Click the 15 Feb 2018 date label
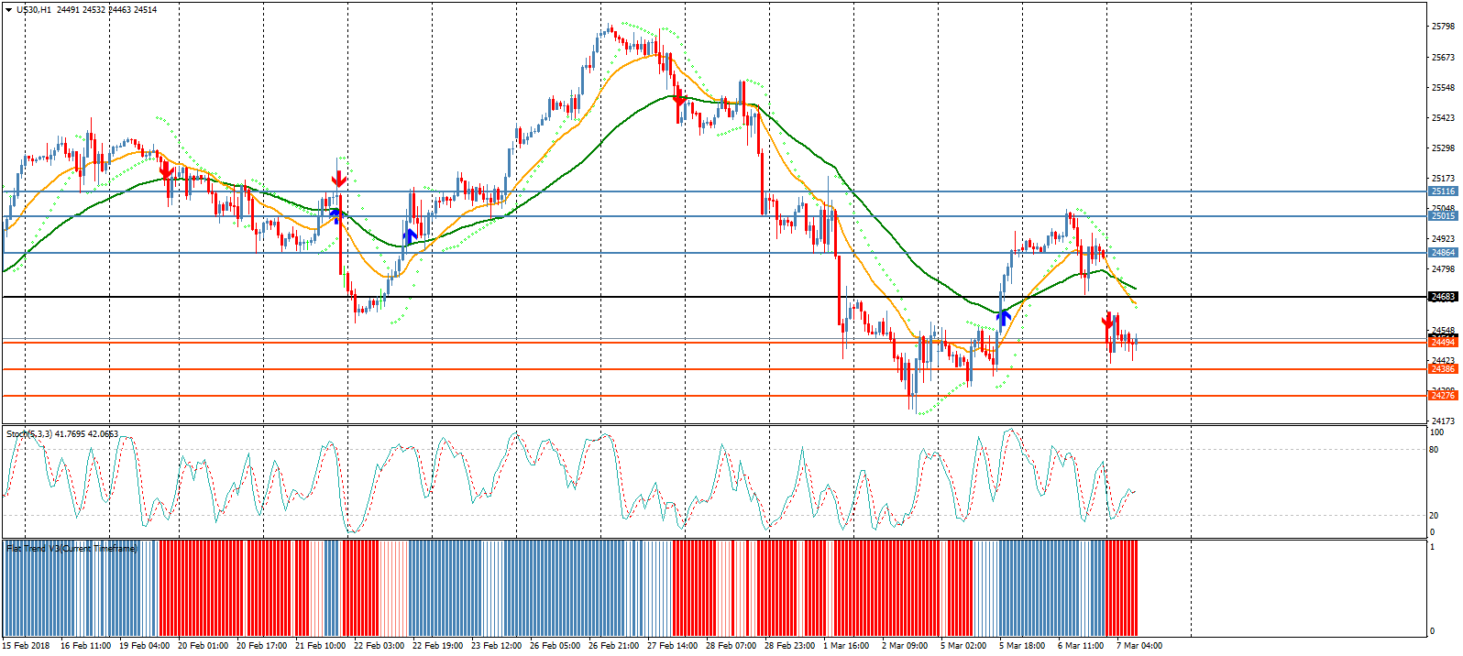This screenshot has width=1463, height=656. point(26,646)
